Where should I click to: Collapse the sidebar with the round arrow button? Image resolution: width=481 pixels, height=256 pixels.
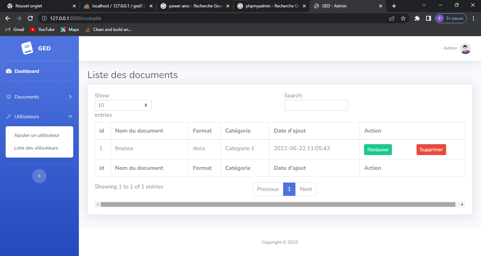39,176
